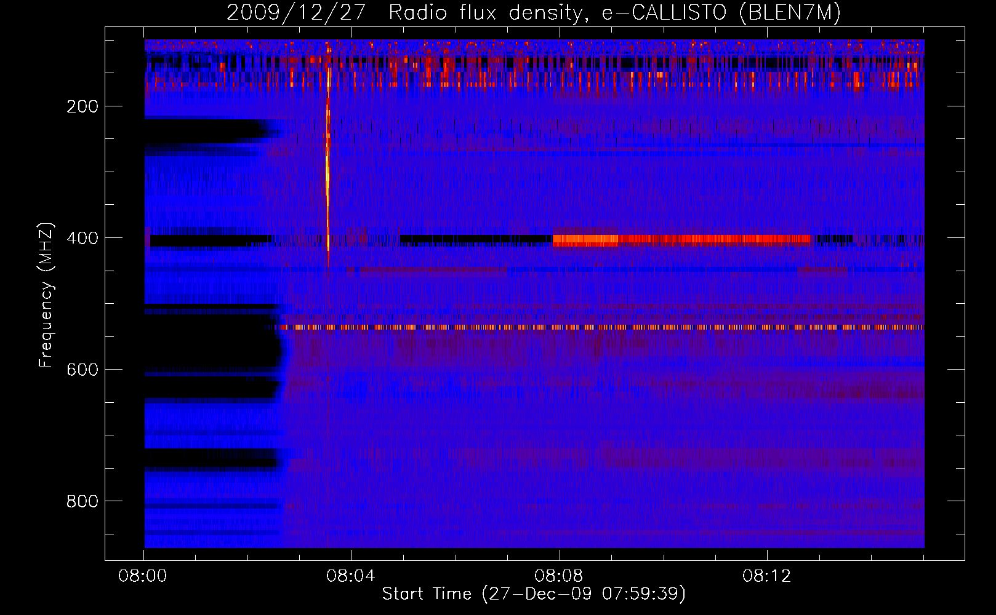Click the plot title 'Radio flux density, e-CALLISTO (BLEN7M)'
The height and width of the screenshot is (615, 996).
click(x=614, y=12)
